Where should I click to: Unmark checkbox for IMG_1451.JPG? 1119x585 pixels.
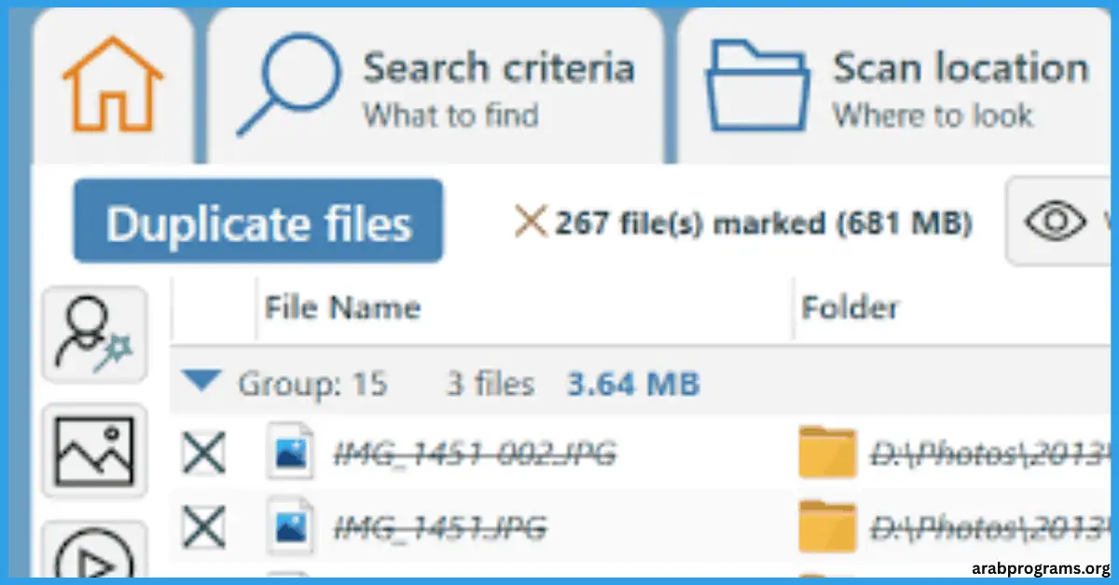pos(204,529)
